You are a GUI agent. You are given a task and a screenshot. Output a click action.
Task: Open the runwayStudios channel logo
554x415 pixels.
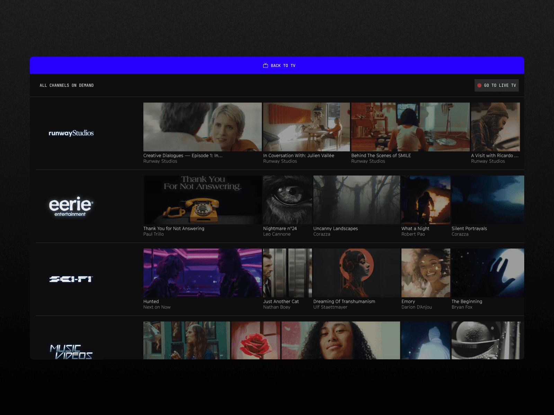(x=71, y=133)
